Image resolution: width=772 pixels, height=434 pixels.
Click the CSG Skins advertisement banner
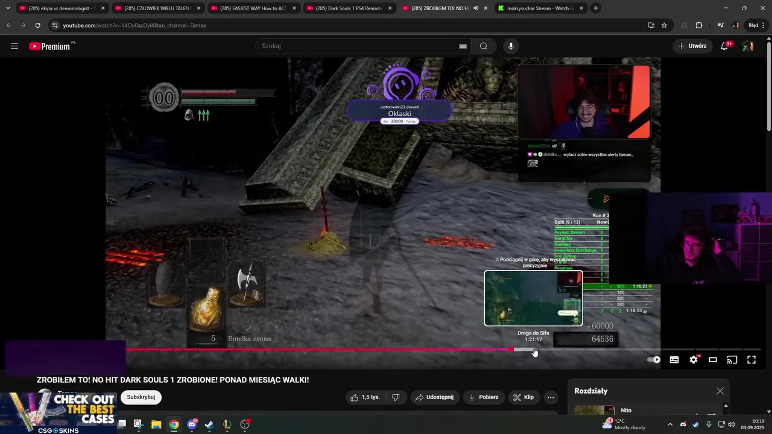click(x=59, y=413)
